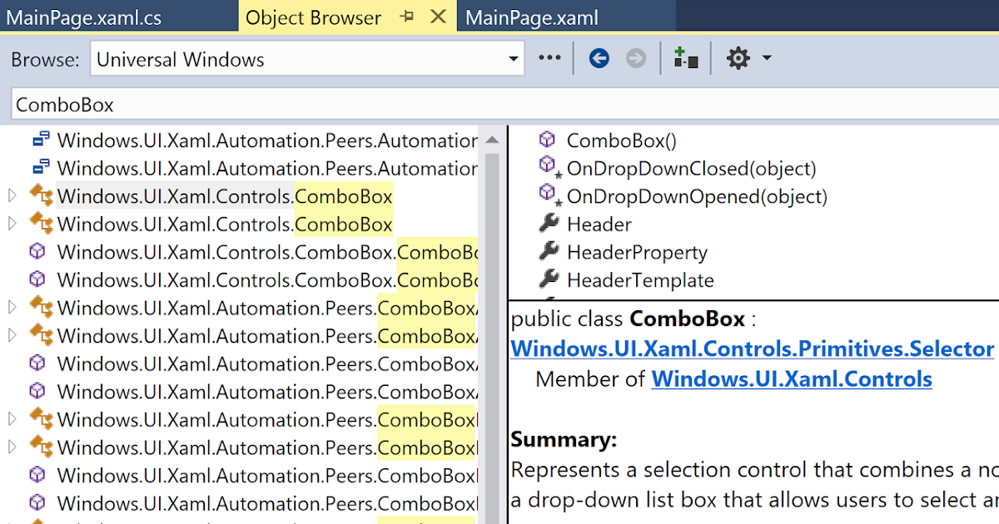Click the OnDropDownClosed method icon
Screen dimensions: 999x524
[x=547, y=168]
